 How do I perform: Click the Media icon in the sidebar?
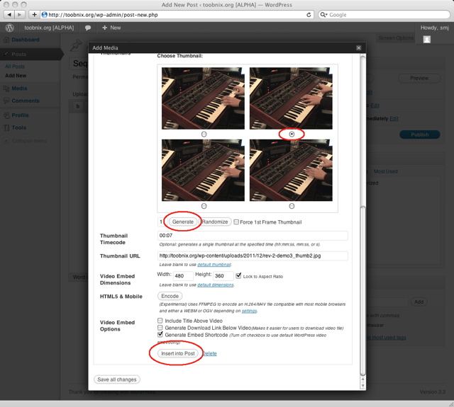[6, 88]
